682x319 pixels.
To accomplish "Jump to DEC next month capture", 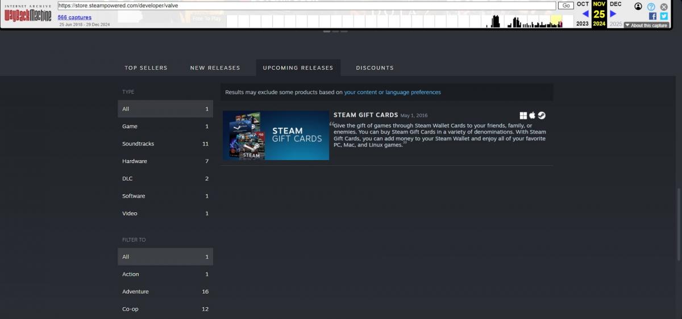I will [616, 4].
